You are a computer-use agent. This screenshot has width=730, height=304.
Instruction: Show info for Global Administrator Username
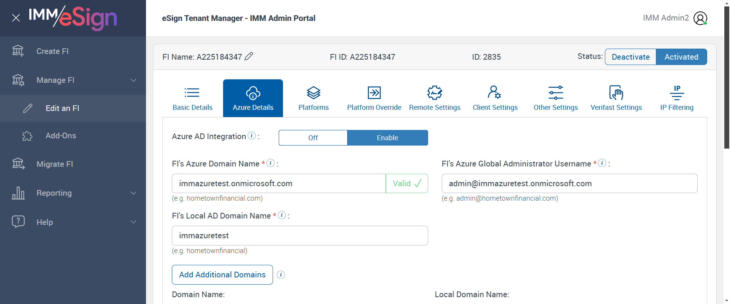[602, 163]
